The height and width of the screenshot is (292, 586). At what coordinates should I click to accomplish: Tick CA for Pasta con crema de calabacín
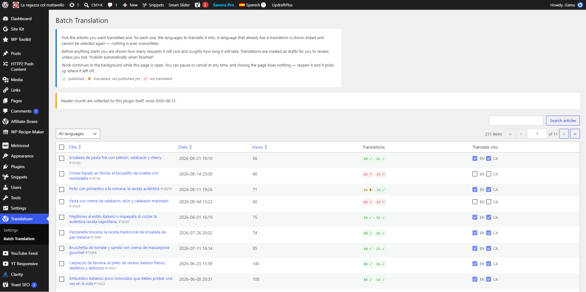click(x=489, y=202)
